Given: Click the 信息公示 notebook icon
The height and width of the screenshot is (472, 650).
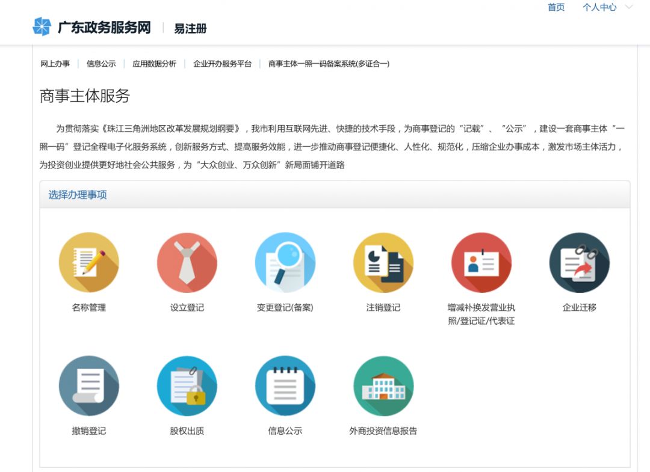Looking at the screenshot, I should tap(286, 387).
